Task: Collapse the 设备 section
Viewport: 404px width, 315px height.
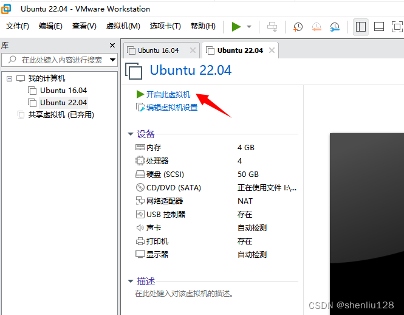Action: (x=131, y=134)
